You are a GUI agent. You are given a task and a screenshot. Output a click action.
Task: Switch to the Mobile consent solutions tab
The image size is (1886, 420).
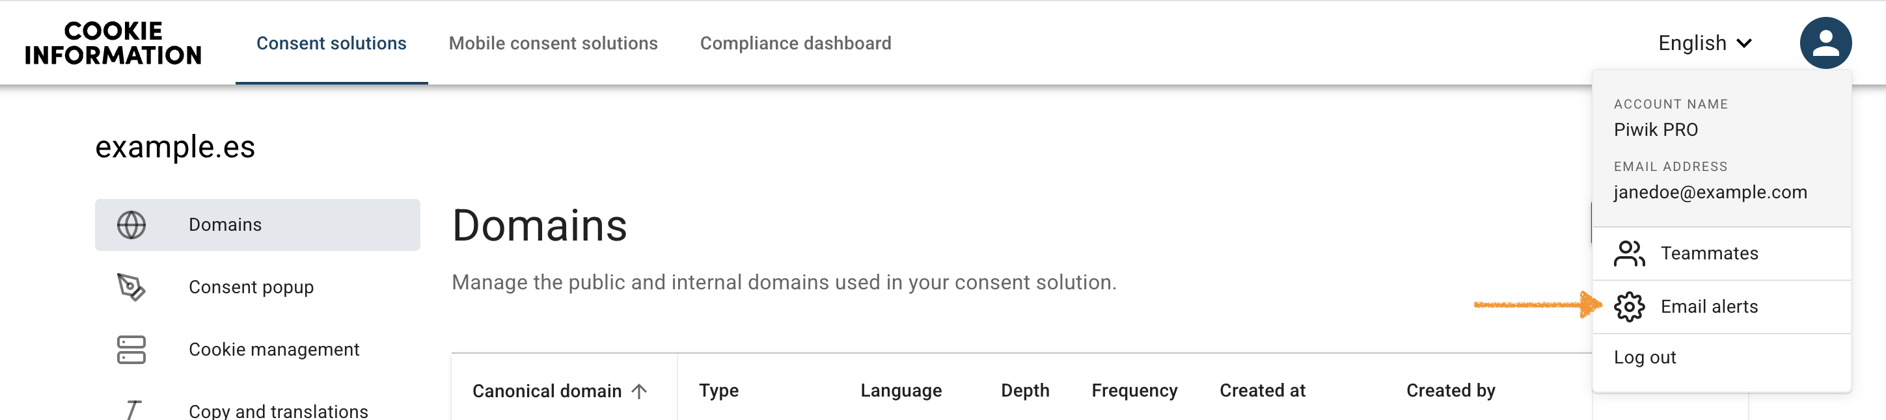tap(554, 42)
